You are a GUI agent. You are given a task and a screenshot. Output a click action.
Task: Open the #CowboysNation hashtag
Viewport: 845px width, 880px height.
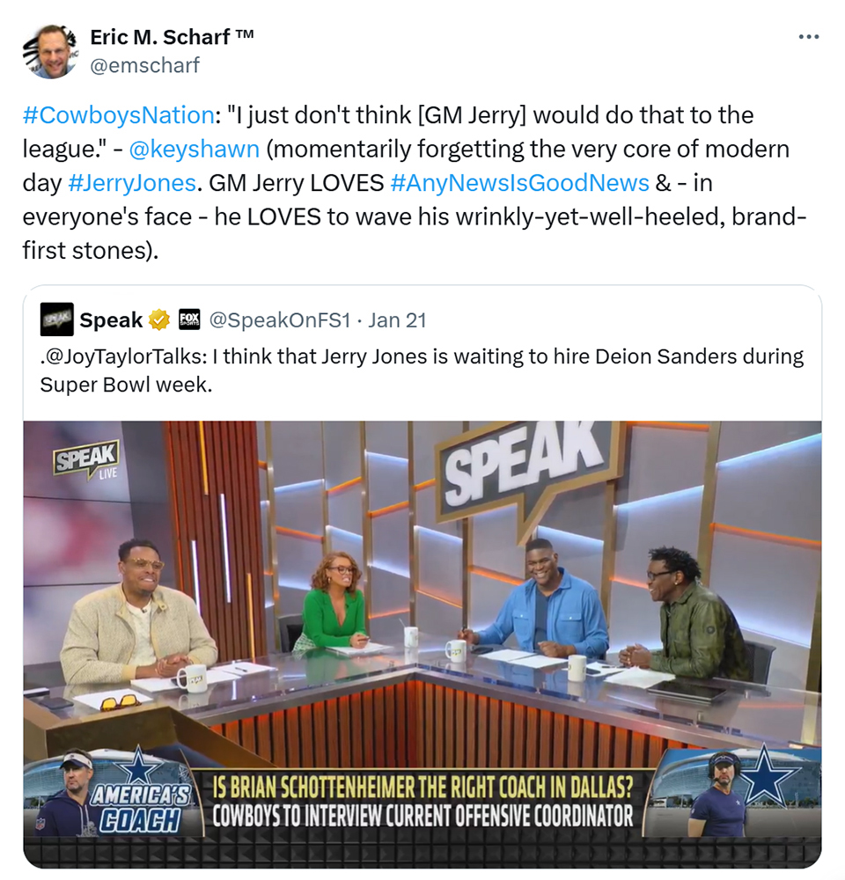click(x=119, y=115)
